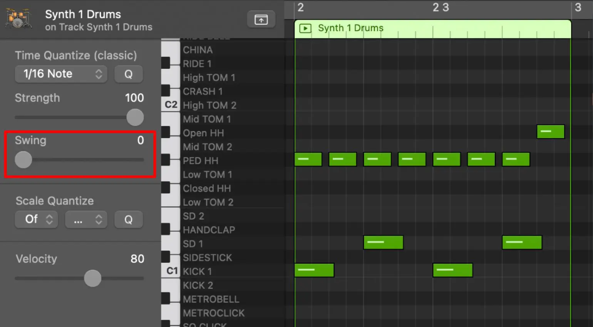Select the first KICK 1 note in the grid
Viewport: 593px width, 327px height.
[314, 270]
